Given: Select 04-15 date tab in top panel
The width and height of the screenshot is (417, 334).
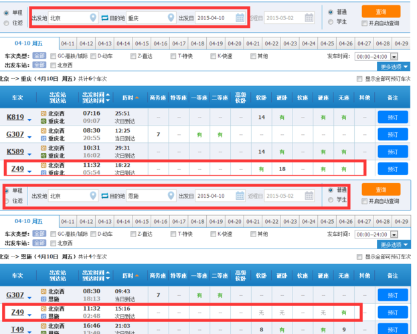Looking at the screenshot, I should (x=142, y=43).
